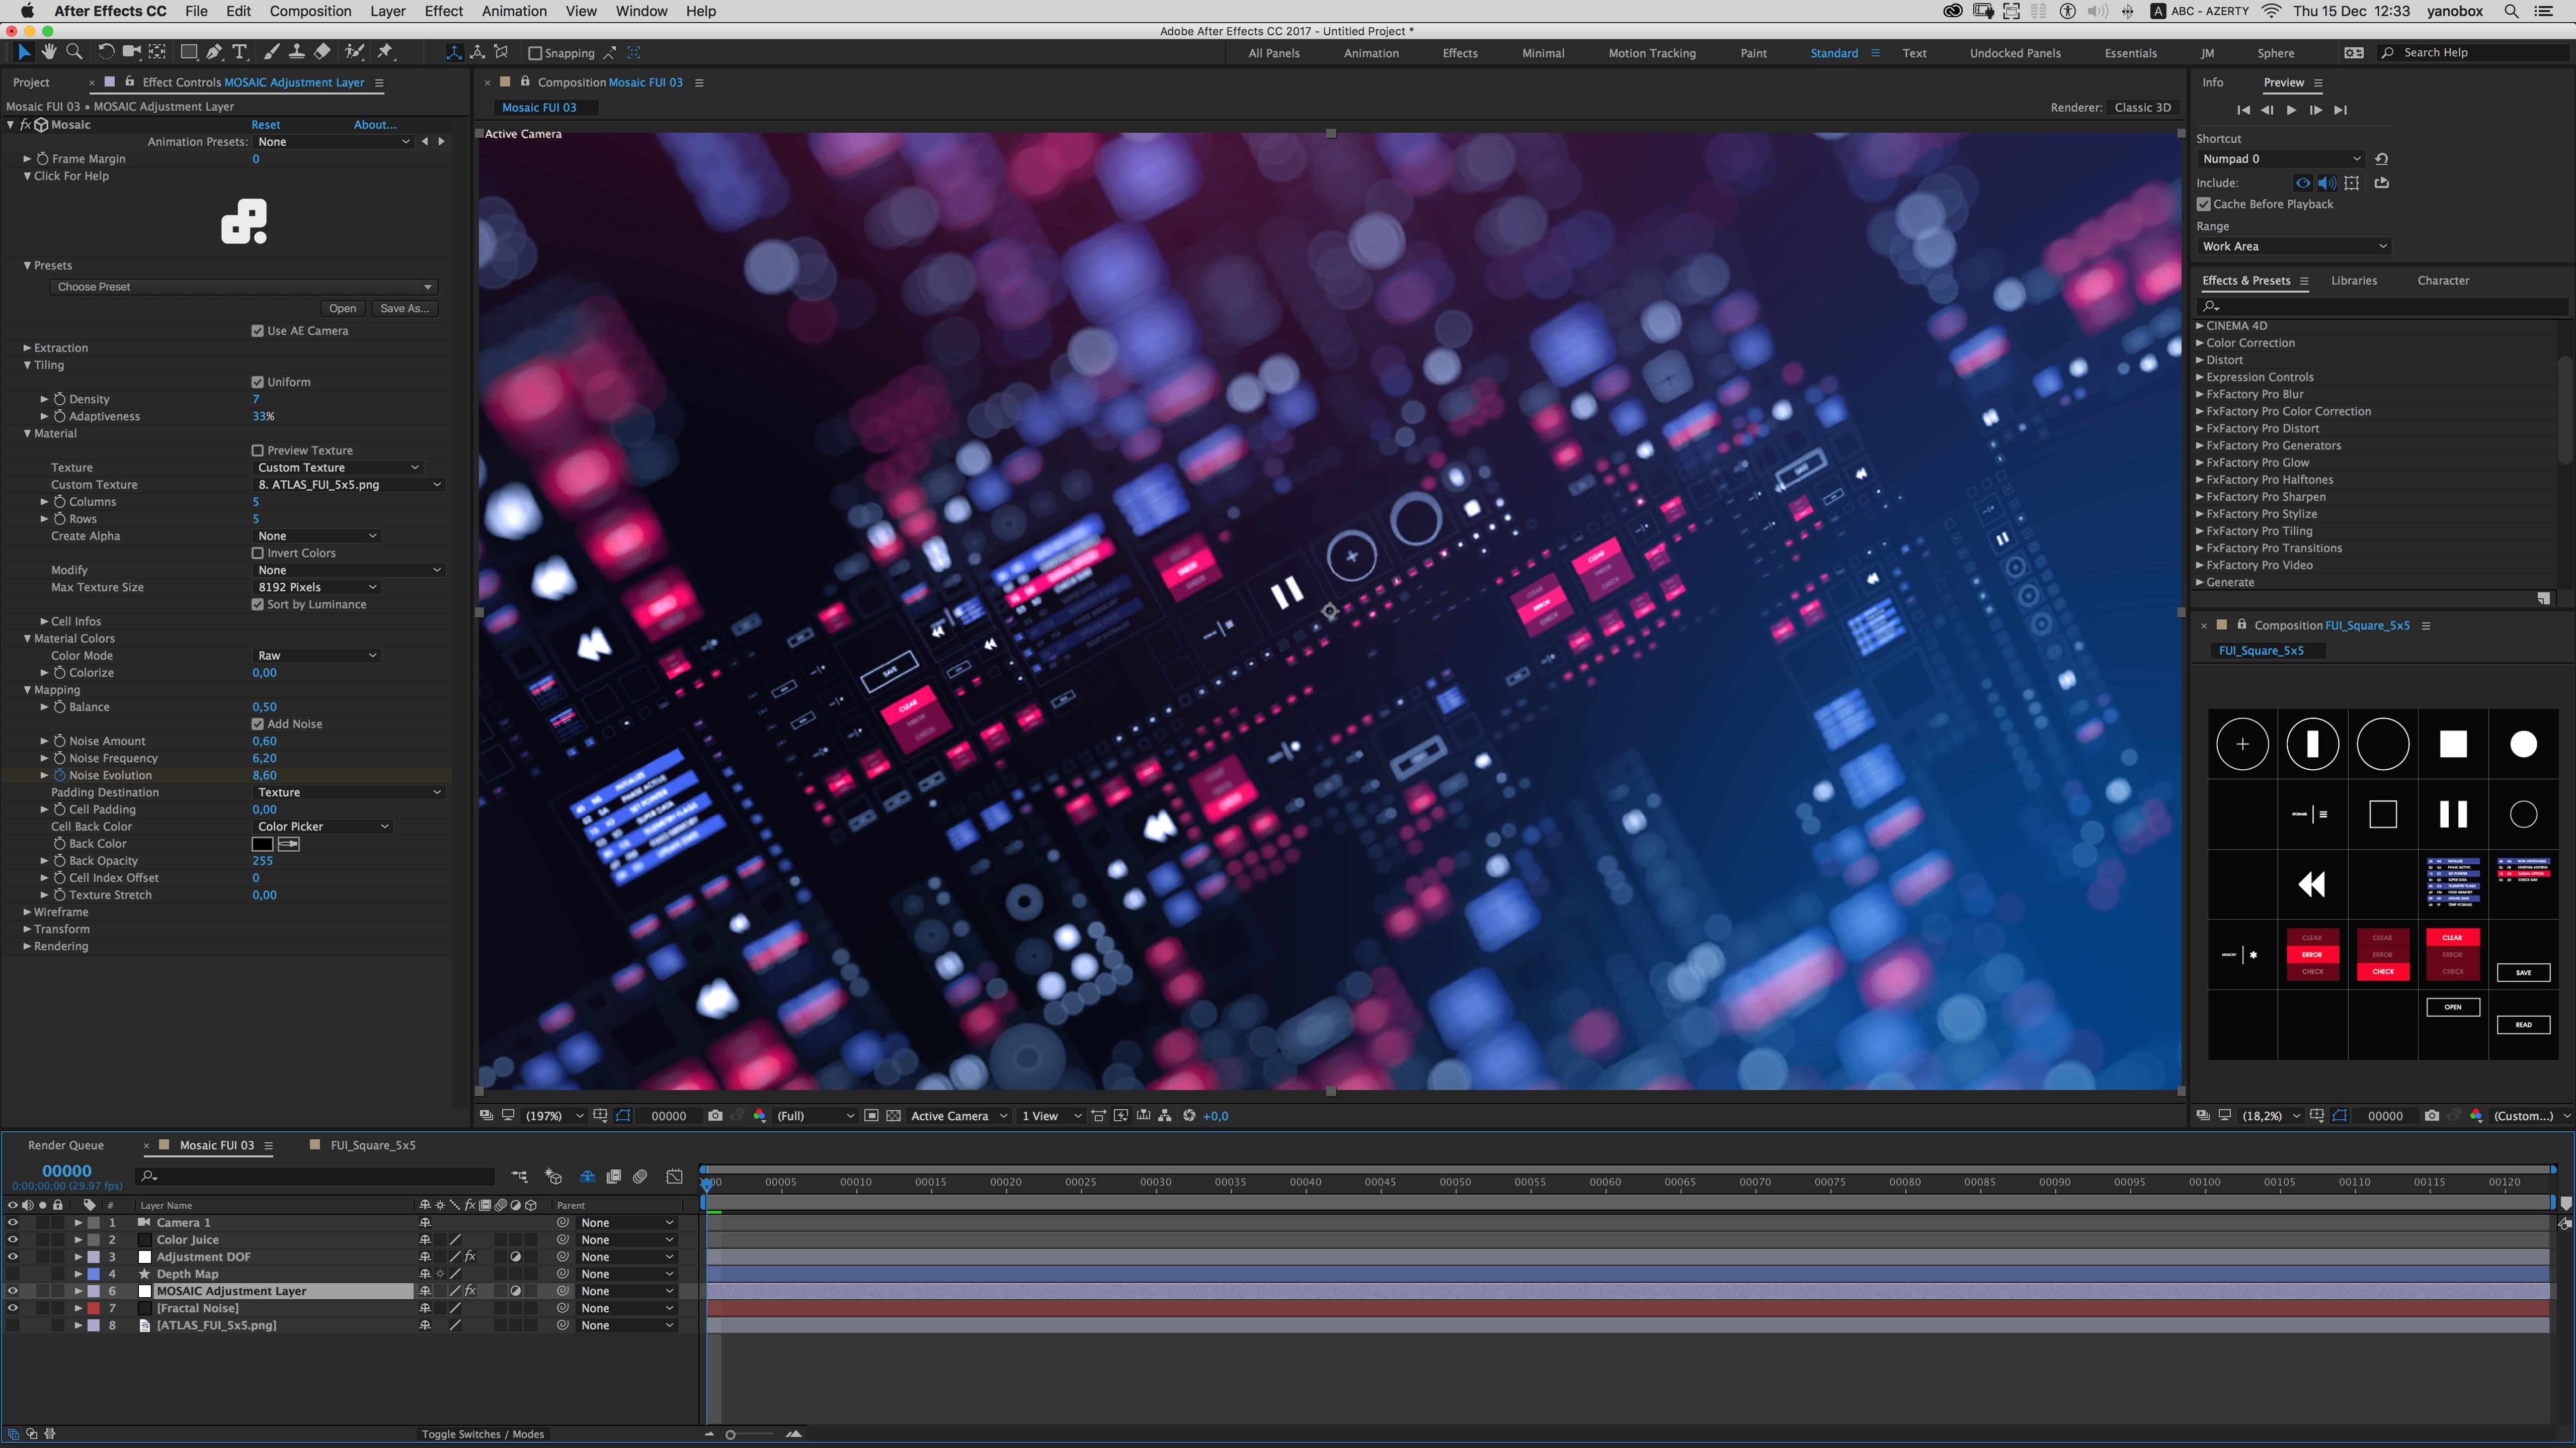Open the Max Texture Size dropdown
The width and height of the screenshot is (2576, 1448).
click(316, 588)
